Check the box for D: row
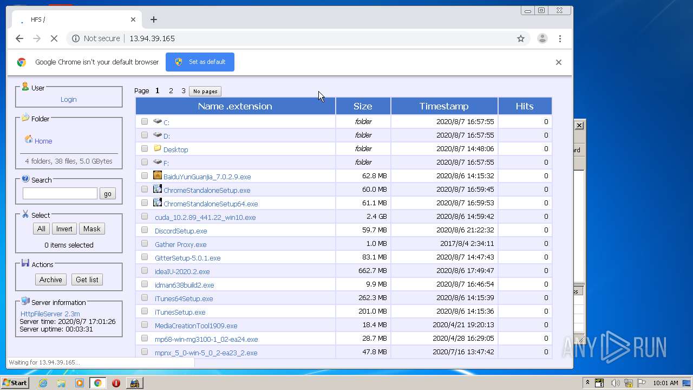The image size is (693, 390). (x=145, y=135)
